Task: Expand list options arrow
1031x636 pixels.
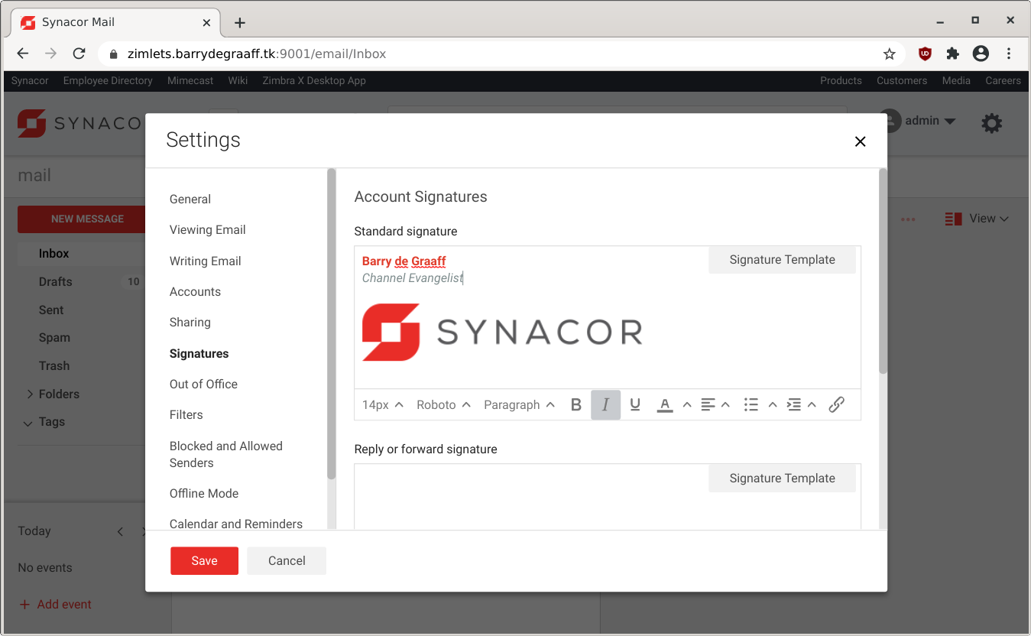Action: coord(773,405)
